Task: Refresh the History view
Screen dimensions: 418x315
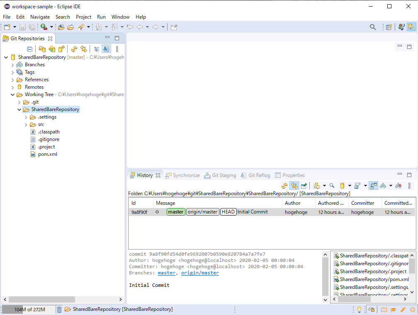Action: tap(284, 186)
